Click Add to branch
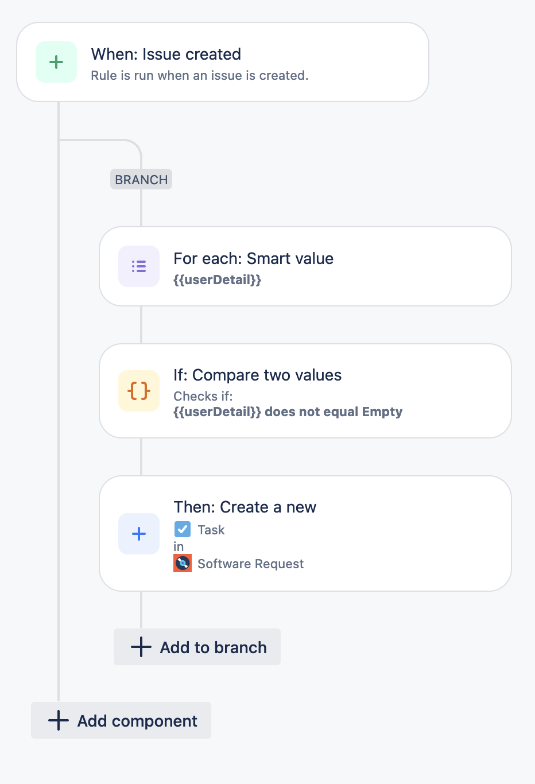The image size is (535, 784). pyautogui.click(x=197, y=647)
